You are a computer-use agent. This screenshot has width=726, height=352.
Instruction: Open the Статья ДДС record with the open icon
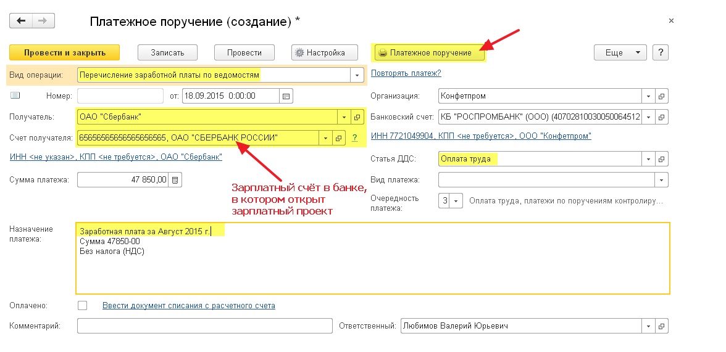tap(662, 159)
